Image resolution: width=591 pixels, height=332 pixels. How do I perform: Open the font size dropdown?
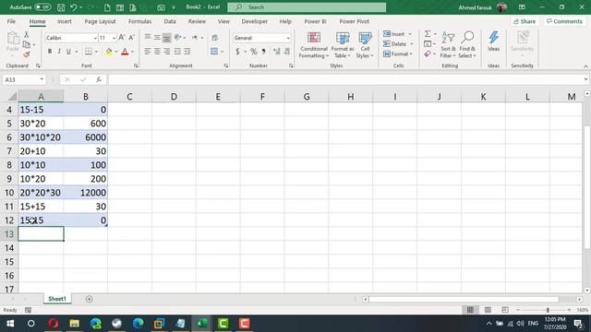114,38
